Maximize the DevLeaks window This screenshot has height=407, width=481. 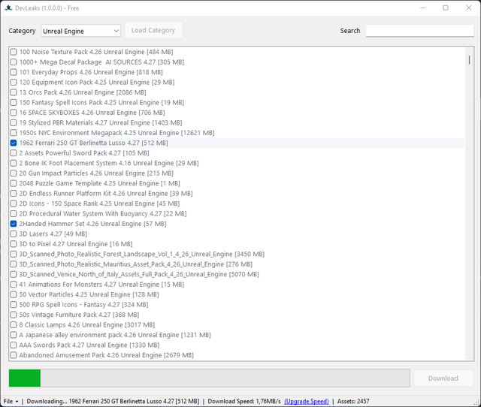446,8
